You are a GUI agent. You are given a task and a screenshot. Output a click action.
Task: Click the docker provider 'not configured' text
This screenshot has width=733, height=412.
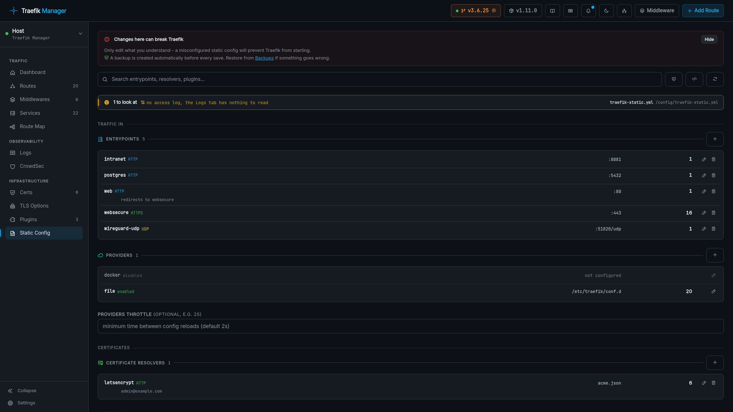(603, 275)
